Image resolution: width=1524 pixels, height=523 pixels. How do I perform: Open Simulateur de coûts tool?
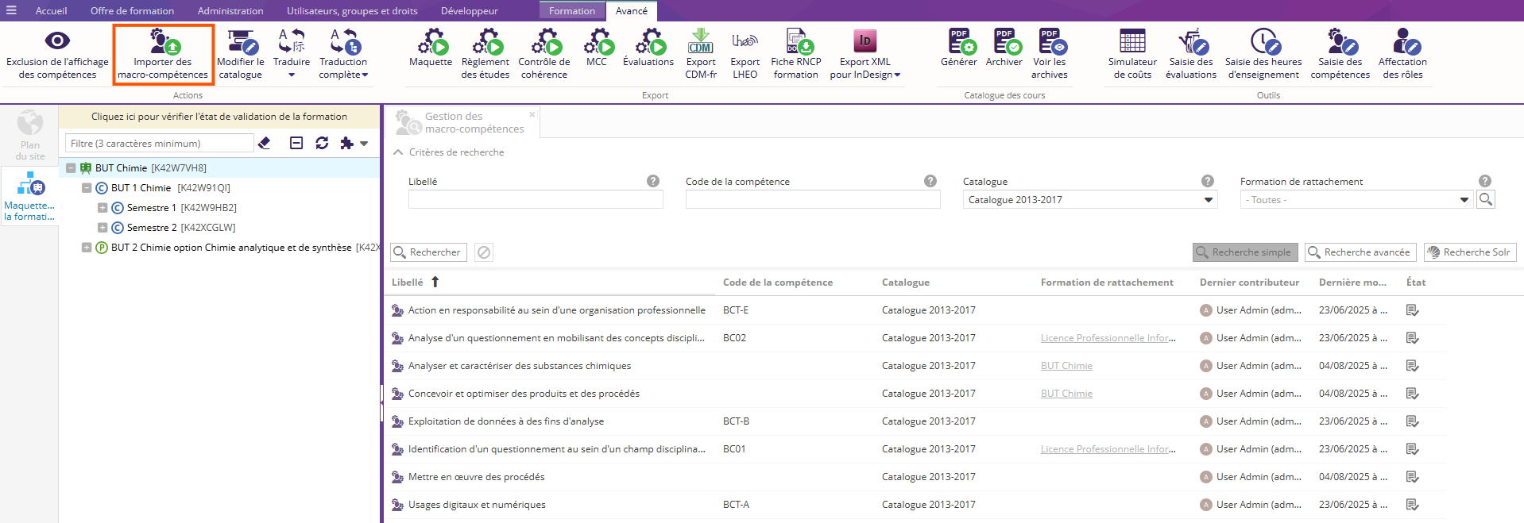click(1131, 54)
